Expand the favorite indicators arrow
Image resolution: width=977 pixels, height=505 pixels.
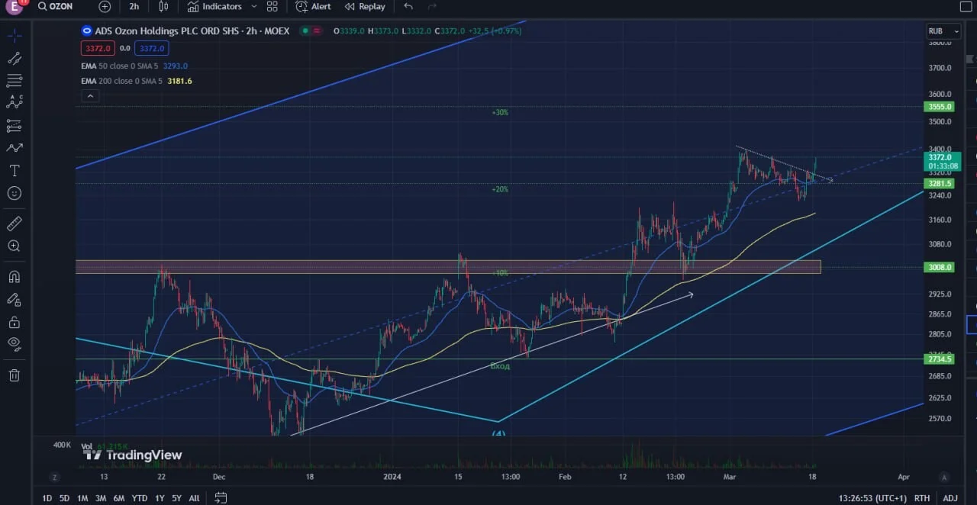point(253,6)
